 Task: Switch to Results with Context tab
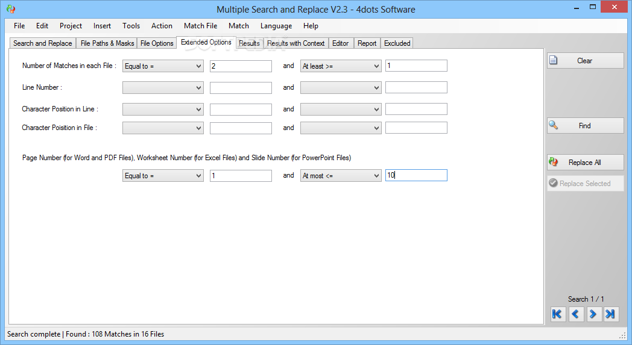click(295, 43)
